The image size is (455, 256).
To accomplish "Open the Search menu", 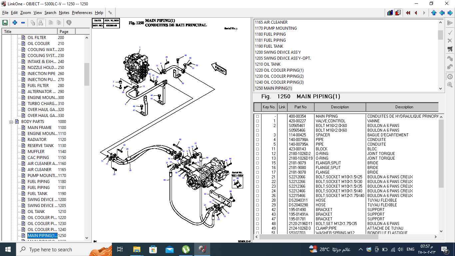I will (x=50, y=13).
